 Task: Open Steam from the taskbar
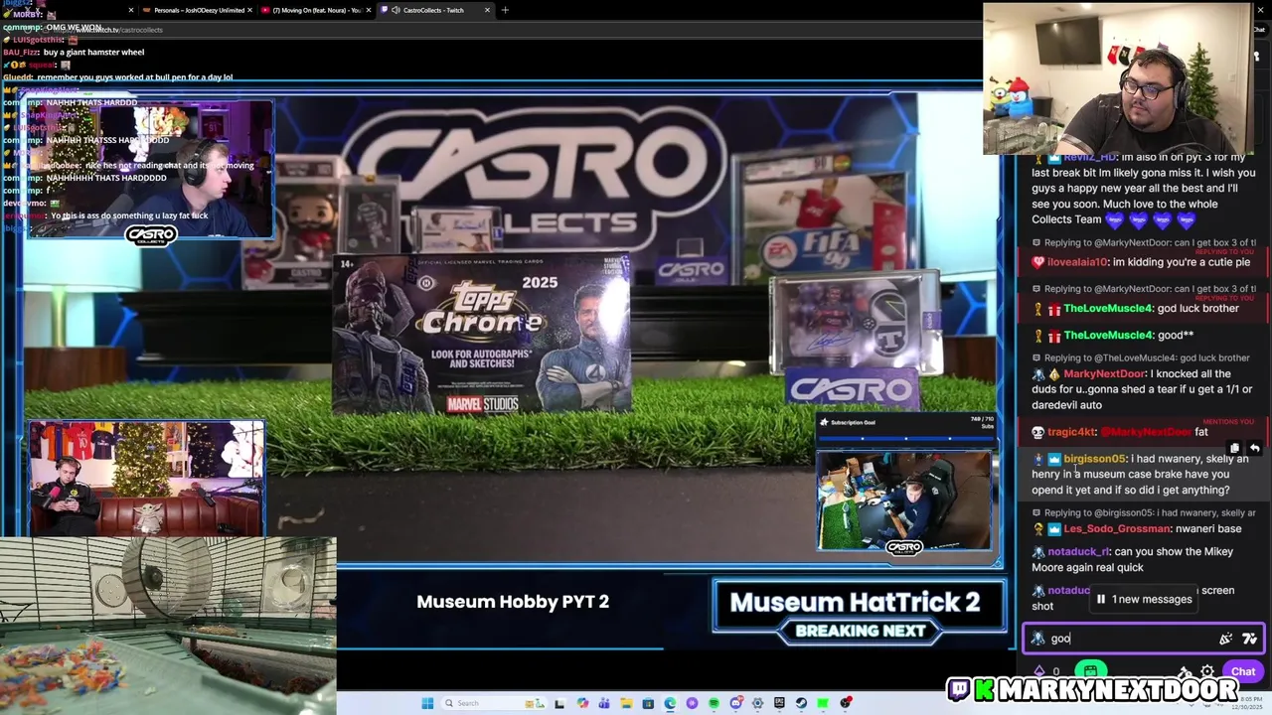(x=801, y=703)
